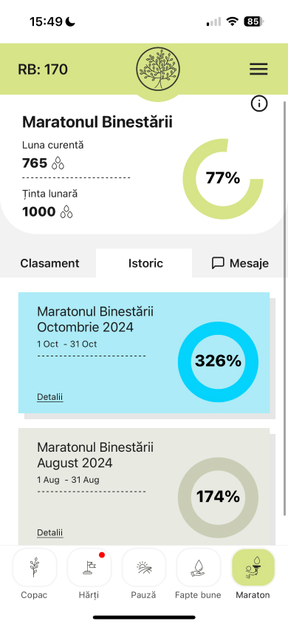Image resolution: width=288 pixels, height=624 pixels.
Task: Open the info icon for Maratonul Binestării
Action: (x=259, y=104)
